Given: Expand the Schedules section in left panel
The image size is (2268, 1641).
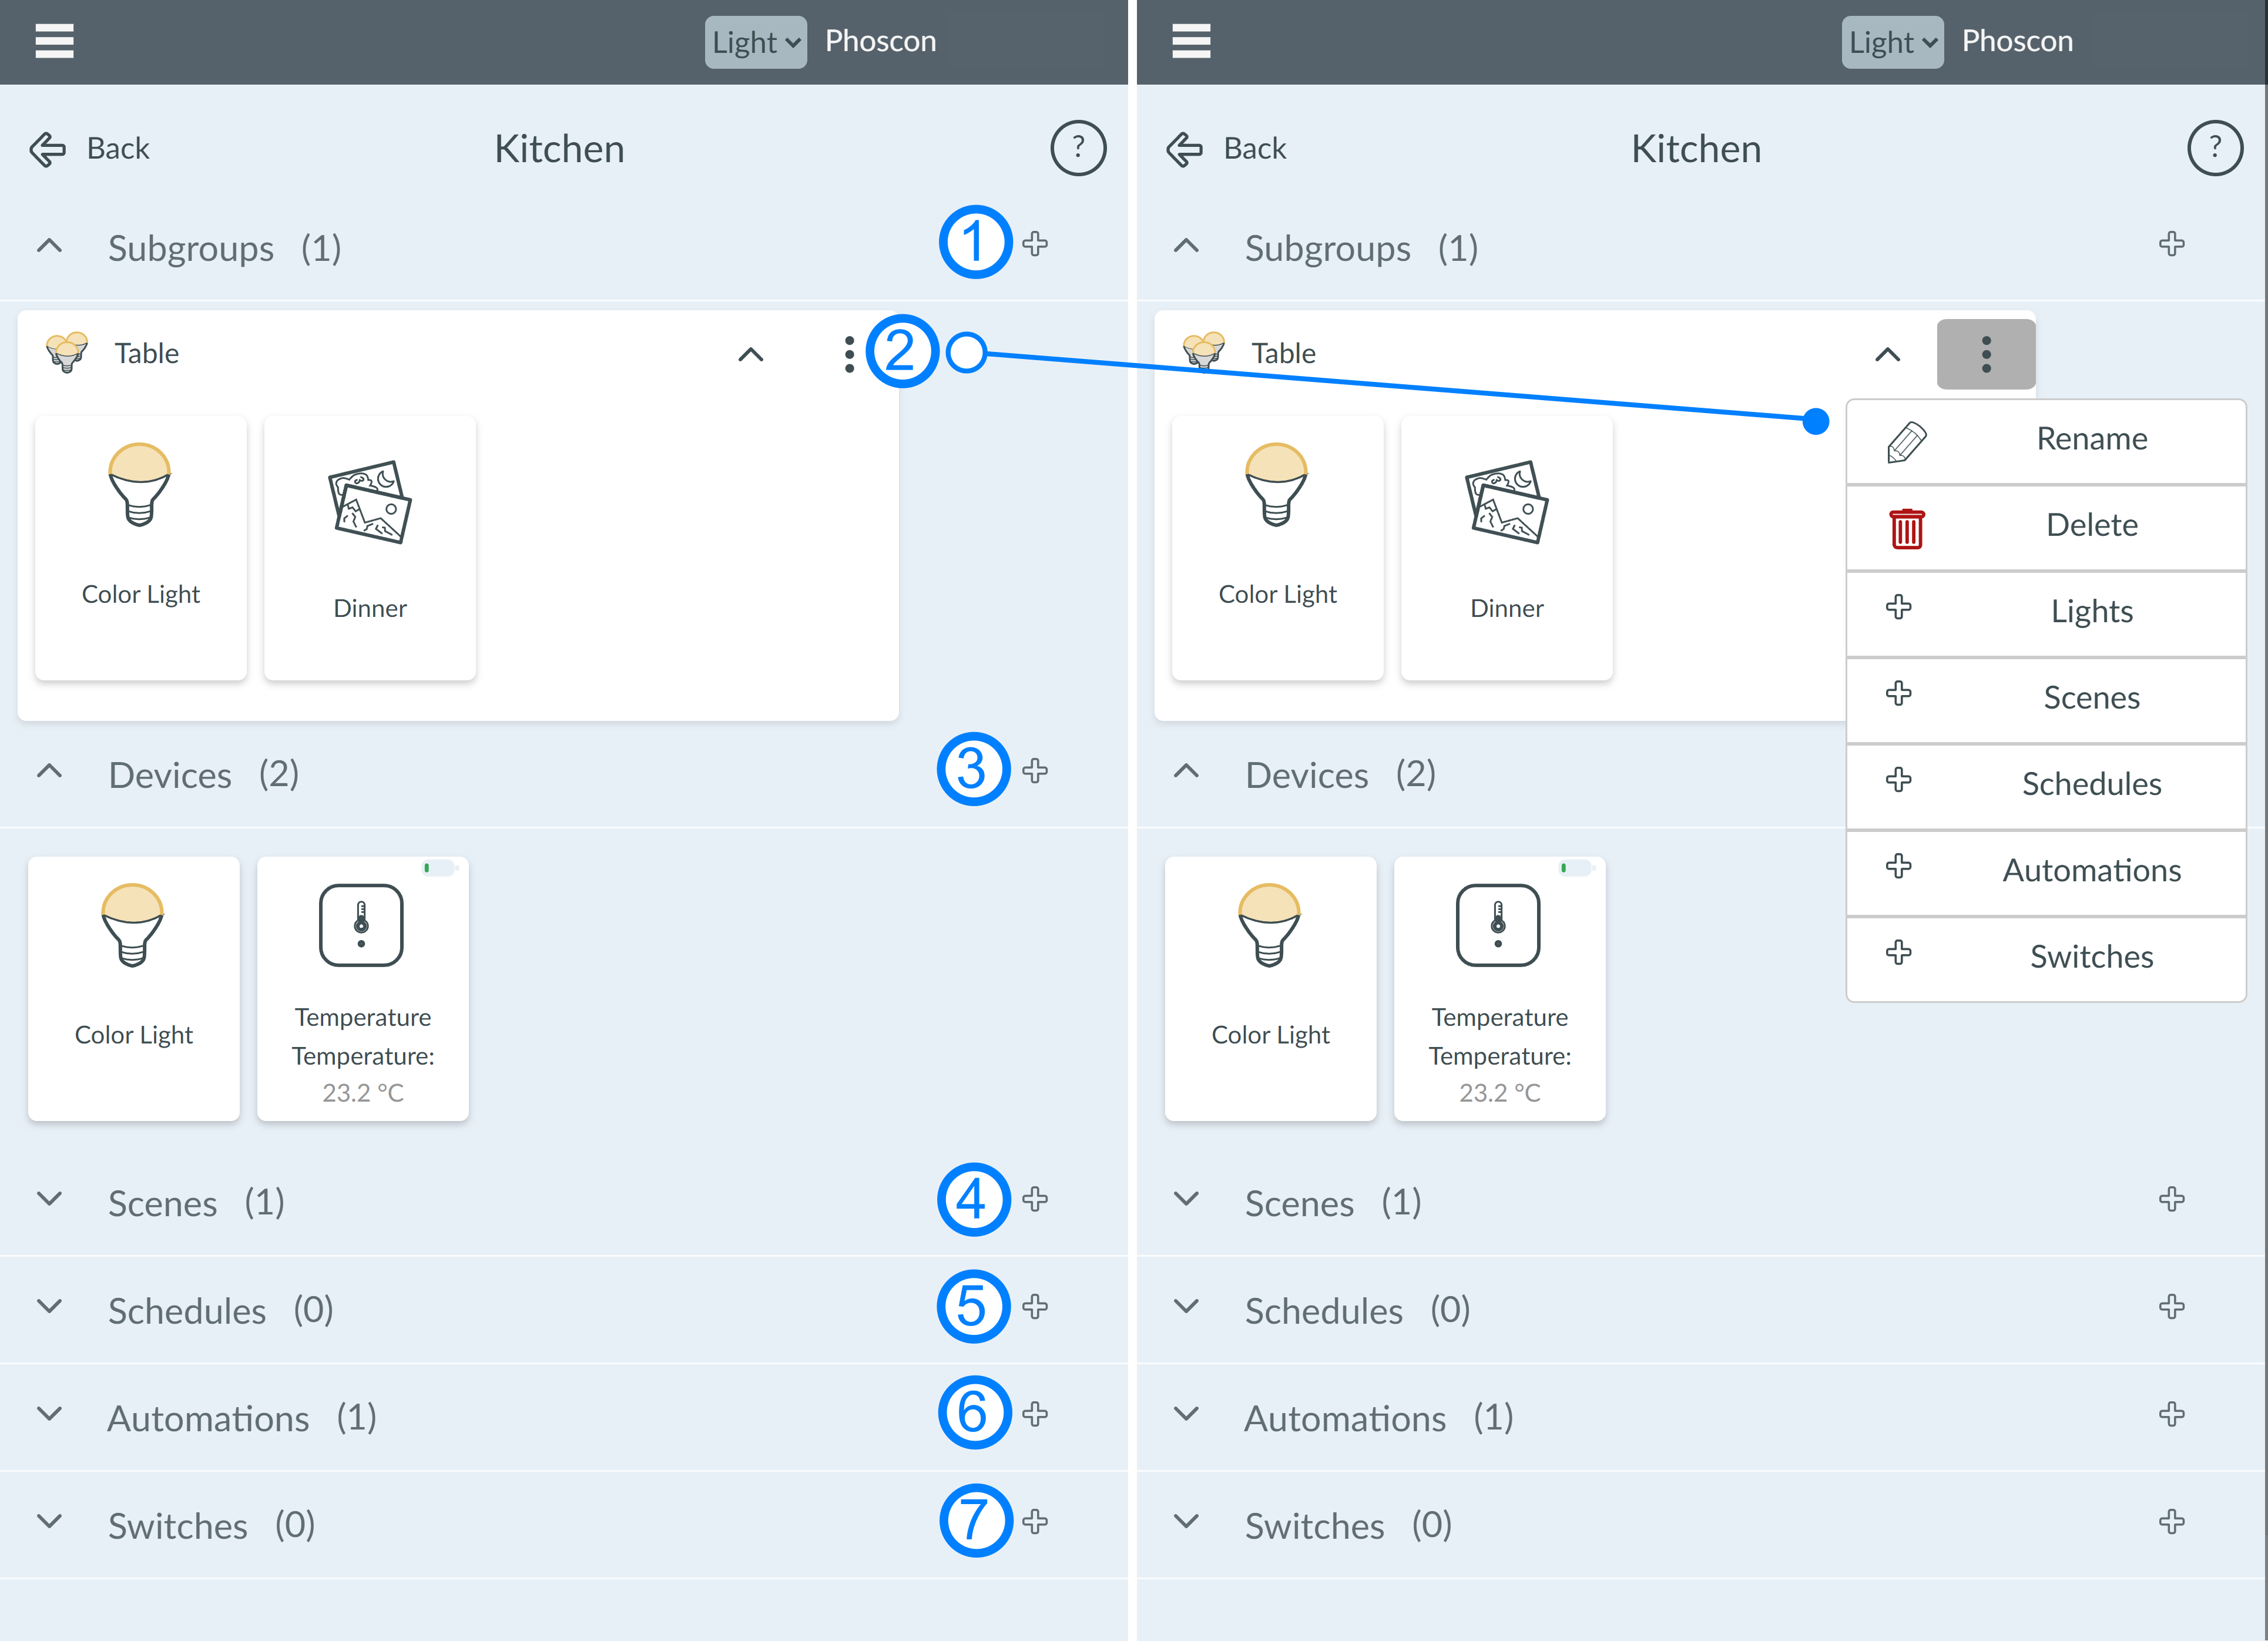Looking at the screenshot, I should click(x=49, y=1307).
